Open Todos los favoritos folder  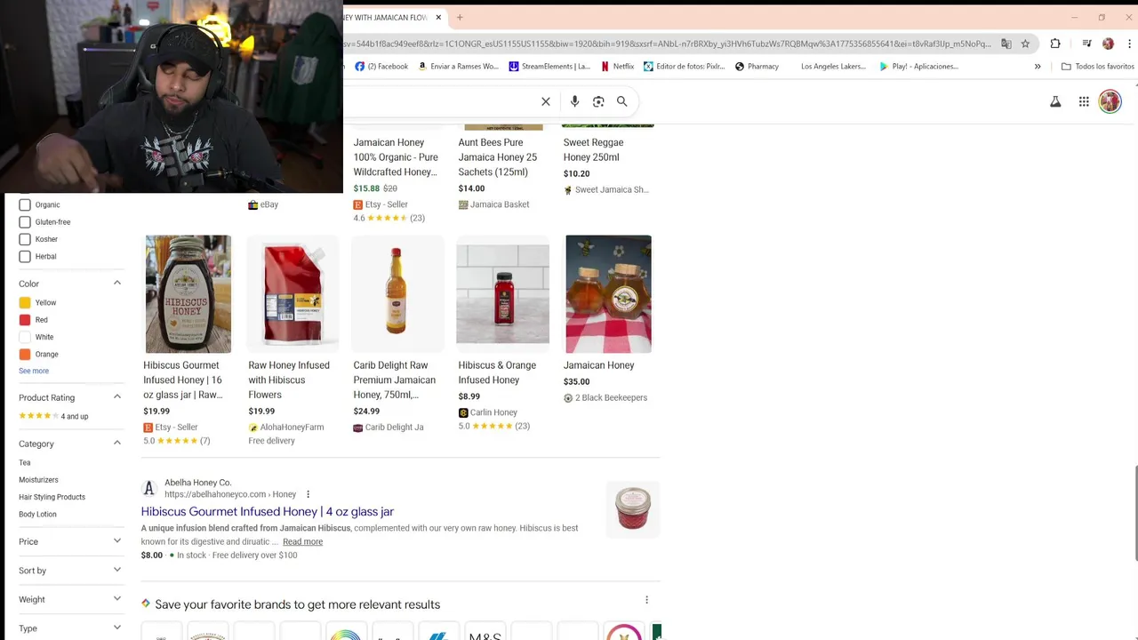[x=1098, y=66]
